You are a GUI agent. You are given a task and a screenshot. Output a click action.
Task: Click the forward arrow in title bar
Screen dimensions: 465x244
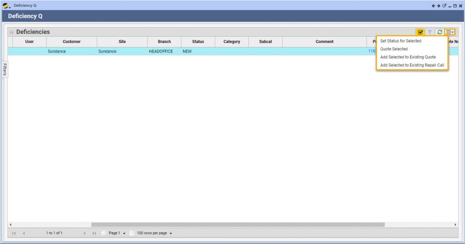pos(439,5)
